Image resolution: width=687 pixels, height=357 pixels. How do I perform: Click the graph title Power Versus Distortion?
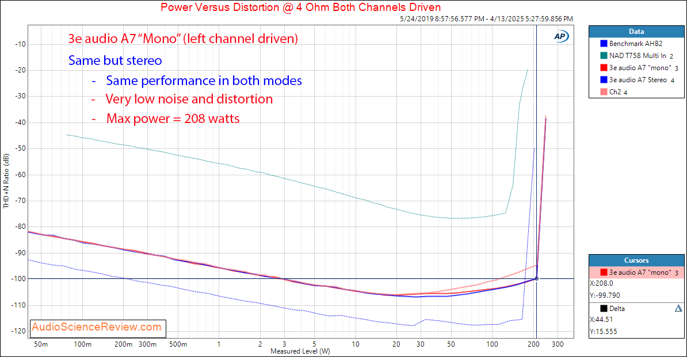300,7
